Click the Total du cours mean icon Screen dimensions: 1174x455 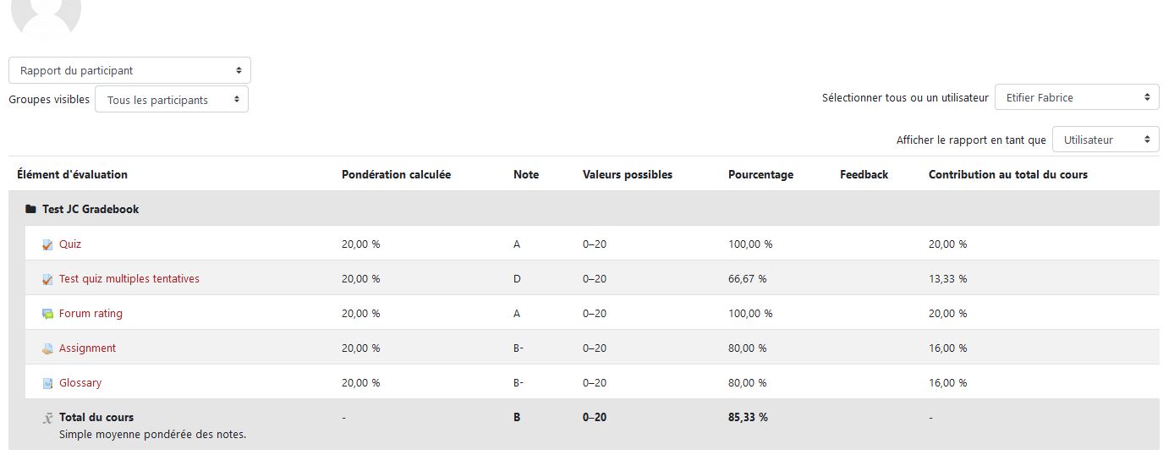(x=48, y=418)
